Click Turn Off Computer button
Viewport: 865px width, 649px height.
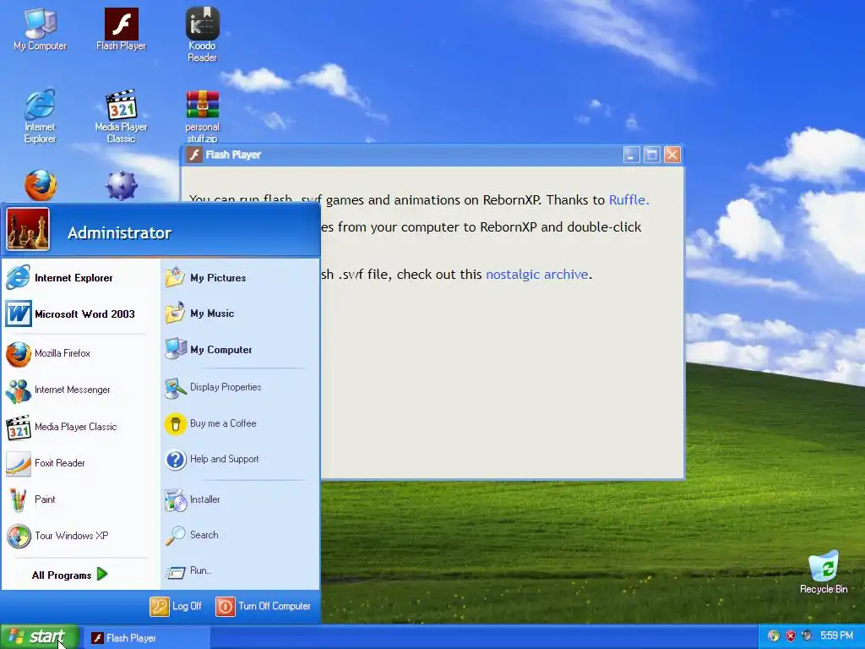(x=264, y=606)
